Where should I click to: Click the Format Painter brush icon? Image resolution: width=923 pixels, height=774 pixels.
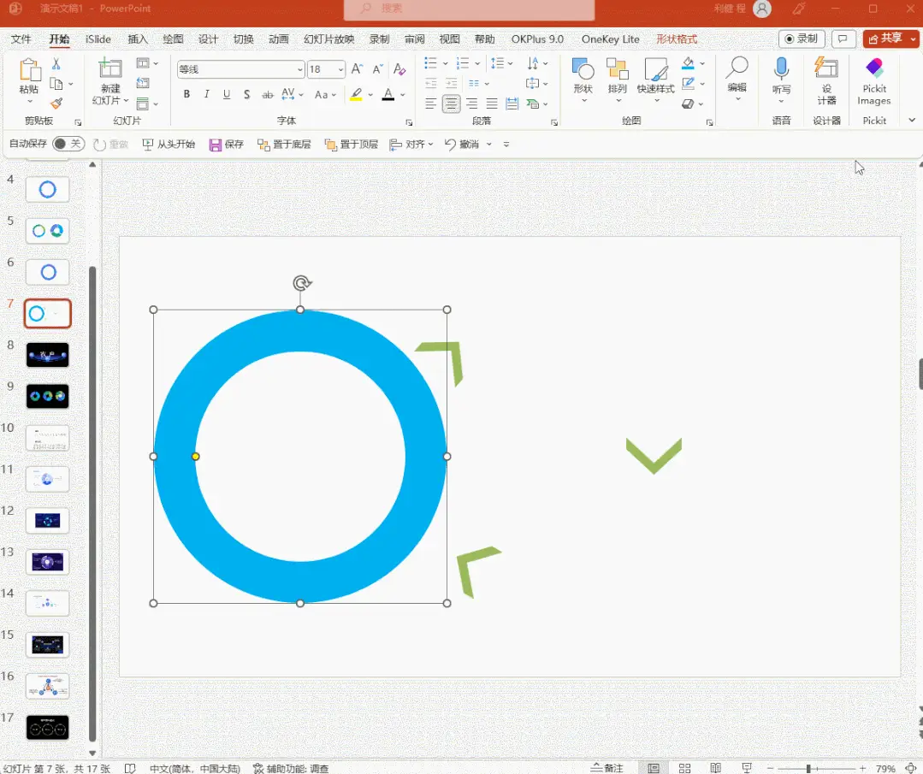coord(56,103)
